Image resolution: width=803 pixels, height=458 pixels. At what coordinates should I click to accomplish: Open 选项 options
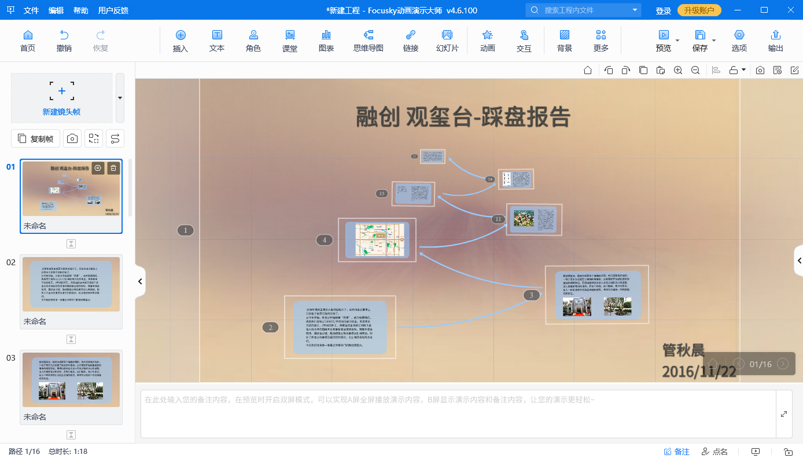pos(739,41)
